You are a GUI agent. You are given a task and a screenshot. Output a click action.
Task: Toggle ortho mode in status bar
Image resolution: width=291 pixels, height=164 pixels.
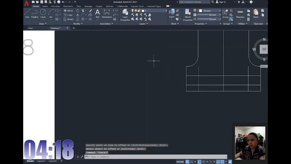tap(200, 162)
